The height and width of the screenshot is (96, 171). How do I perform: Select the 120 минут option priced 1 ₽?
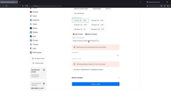click(x=80, y=29)
